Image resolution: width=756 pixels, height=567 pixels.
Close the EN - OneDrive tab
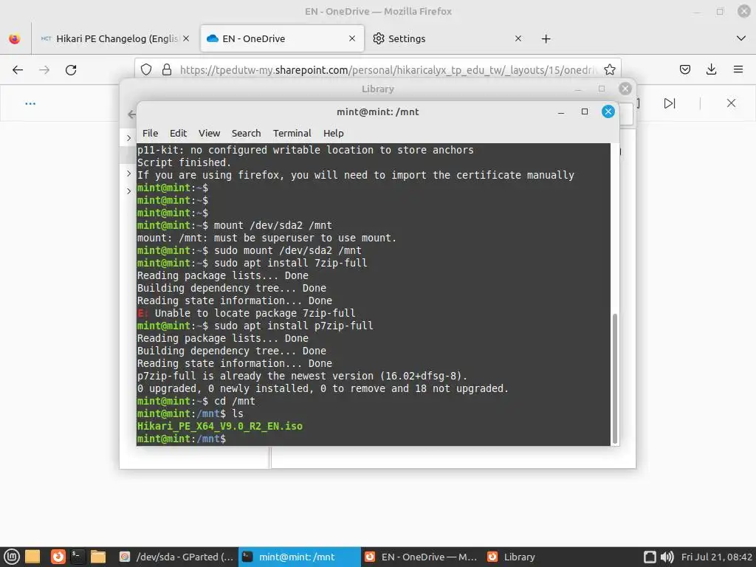click(352, 38)
